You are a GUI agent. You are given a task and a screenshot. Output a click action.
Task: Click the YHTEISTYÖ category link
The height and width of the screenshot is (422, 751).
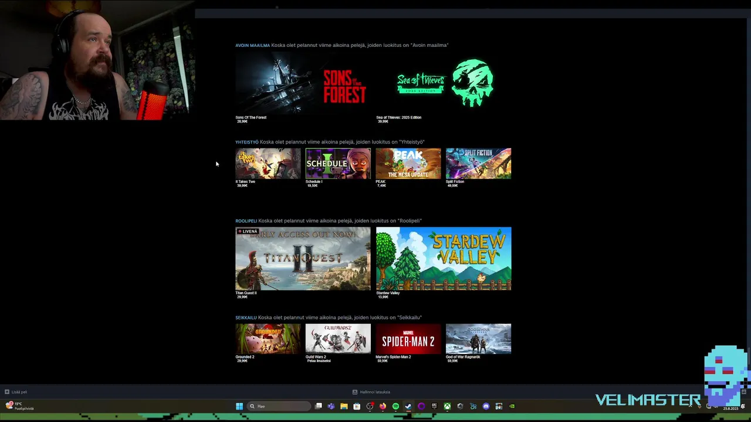pyautogui.click(x=246, y=142)
